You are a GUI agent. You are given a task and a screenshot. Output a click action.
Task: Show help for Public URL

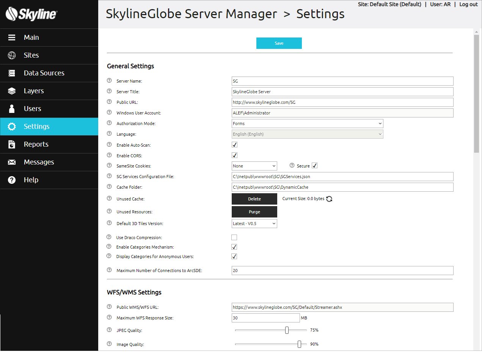tap(109, 102)
